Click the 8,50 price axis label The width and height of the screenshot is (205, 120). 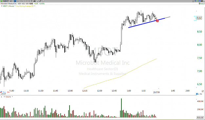click(x=199, y=31)
